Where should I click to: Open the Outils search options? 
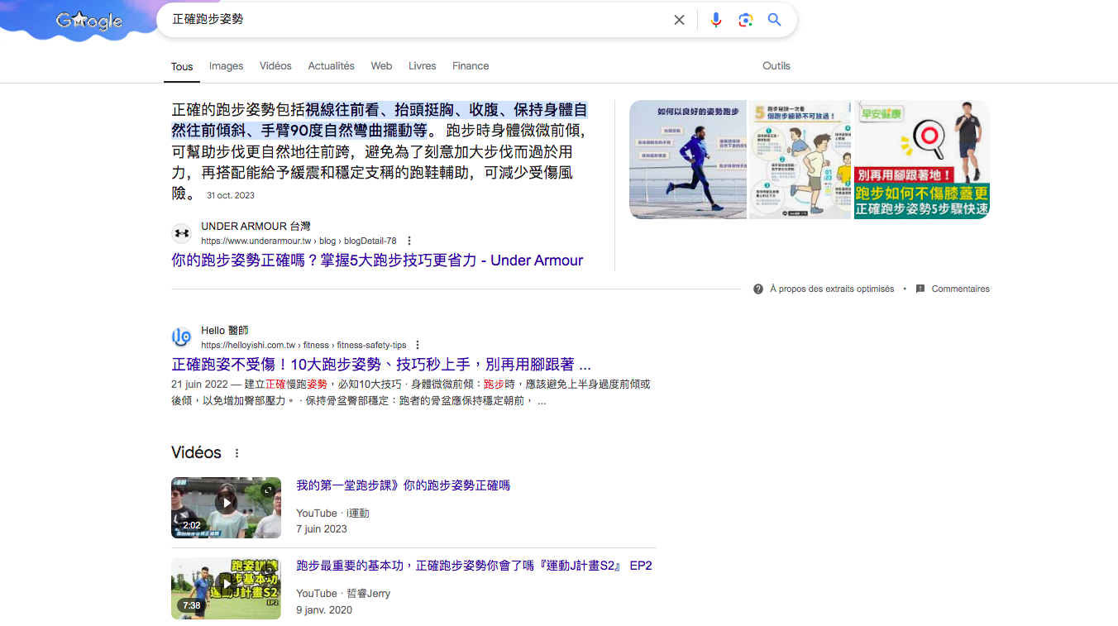(x=776, y=66)
